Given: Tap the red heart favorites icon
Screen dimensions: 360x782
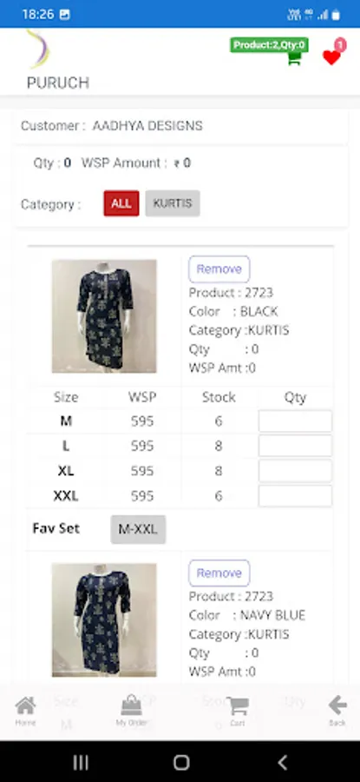Looking at the screenshot, I should [x=331, y=56].
